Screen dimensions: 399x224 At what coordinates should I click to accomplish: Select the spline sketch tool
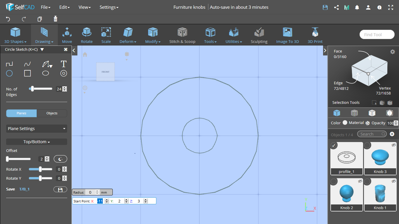coord(27,64)
